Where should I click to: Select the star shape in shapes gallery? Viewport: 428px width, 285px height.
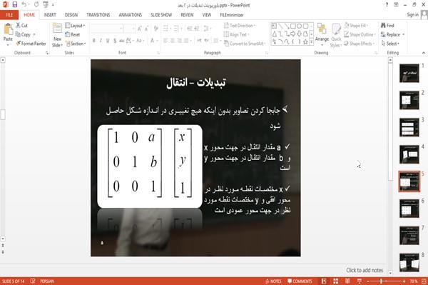[305, 42]
